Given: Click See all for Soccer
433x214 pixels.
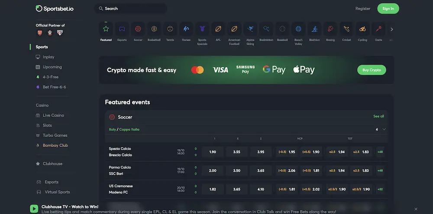Looking at the screenshot, I should [x=378, y=116].
